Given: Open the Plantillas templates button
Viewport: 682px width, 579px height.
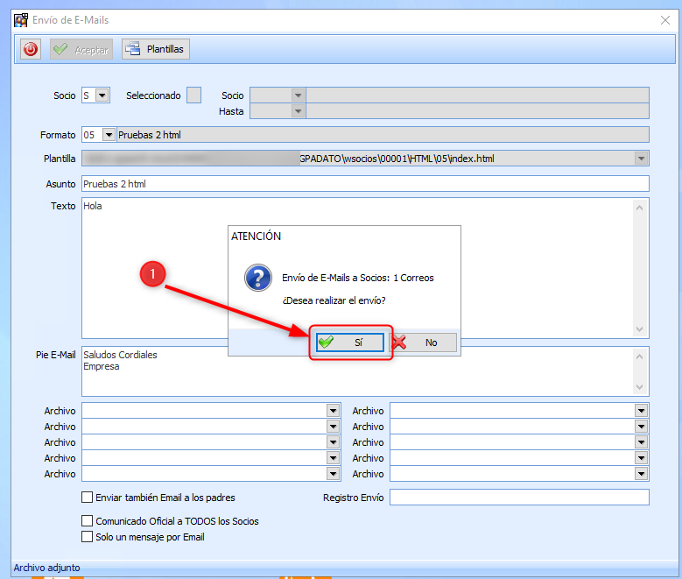Looking at the screenshot, I should 156,50.
